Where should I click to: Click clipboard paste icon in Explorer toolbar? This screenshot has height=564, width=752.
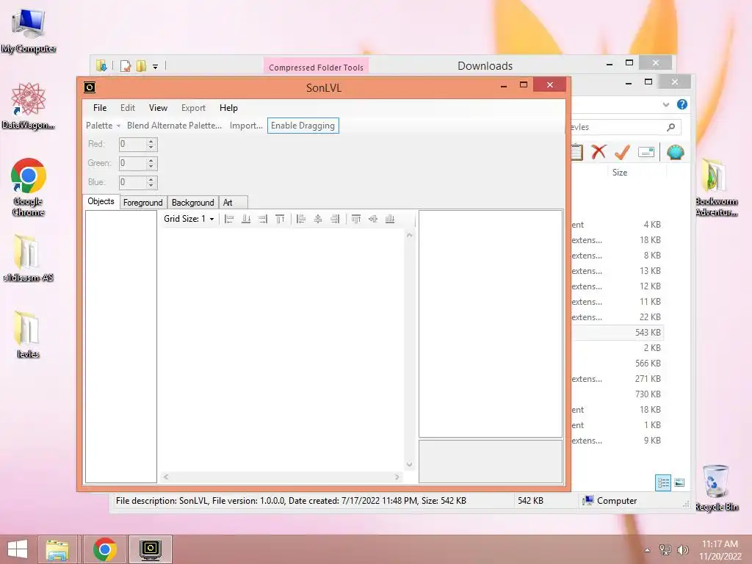(577, 152)
